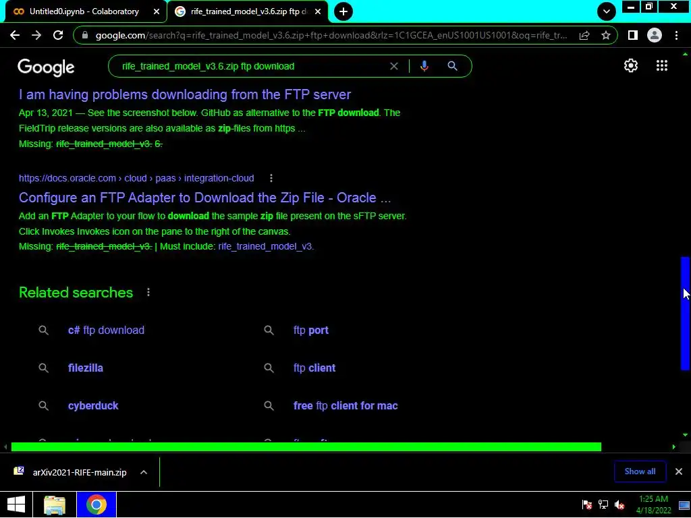The height and width of the screenshot is (518, 691).
Task: Reload the Google search page
Action: tap(58, 35)
